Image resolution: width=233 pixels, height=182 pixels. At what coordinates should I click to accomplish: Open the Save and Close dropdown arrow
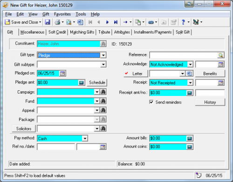click(40, 22)
